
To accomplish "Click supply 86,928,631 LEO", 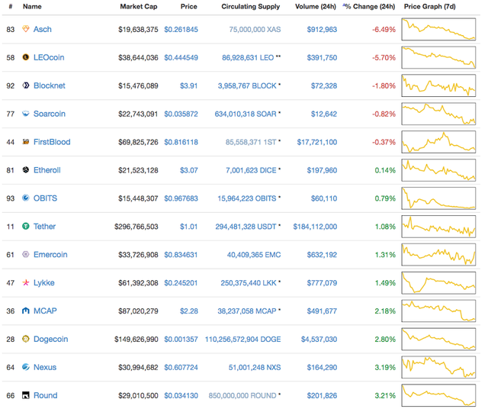I will (x=248, y=58).
